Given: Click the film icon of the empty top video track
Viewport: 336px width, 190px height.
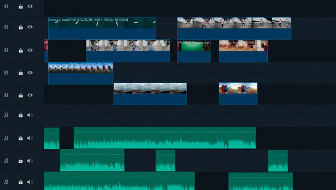Looking at the screenshot, I should pyautogui.click(x=6, y=6).
